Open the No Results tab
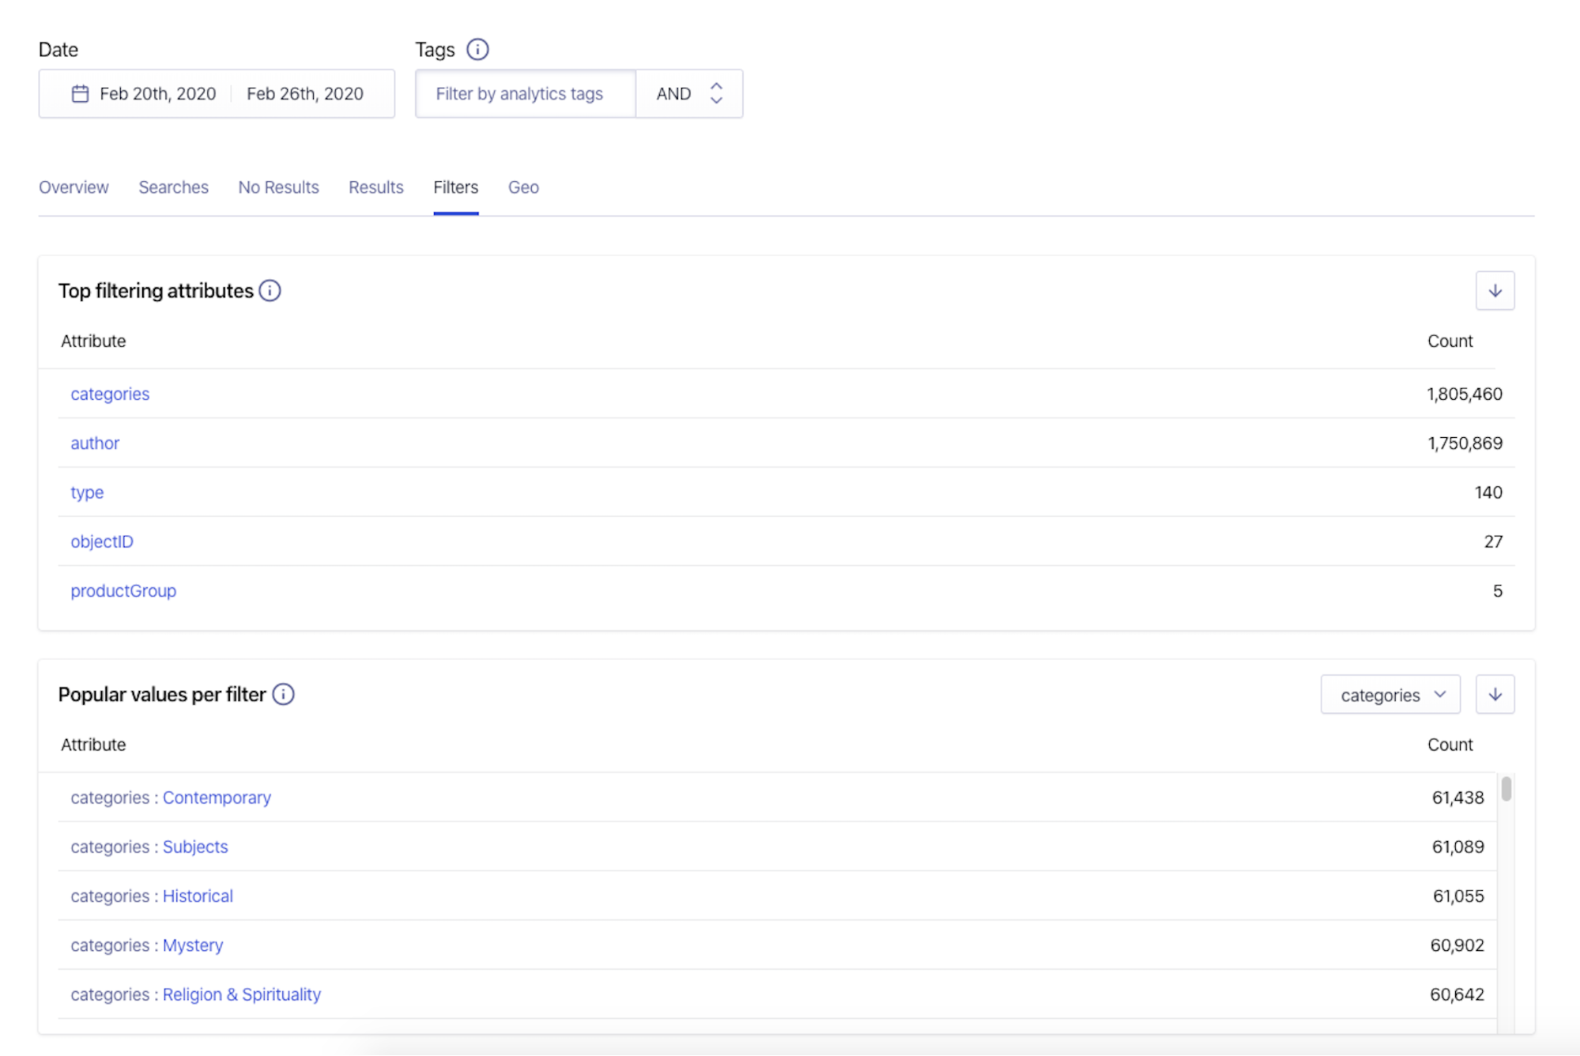Viewport: 1580px width, 1056px height. pyautogui.click(x=278, y=187)
